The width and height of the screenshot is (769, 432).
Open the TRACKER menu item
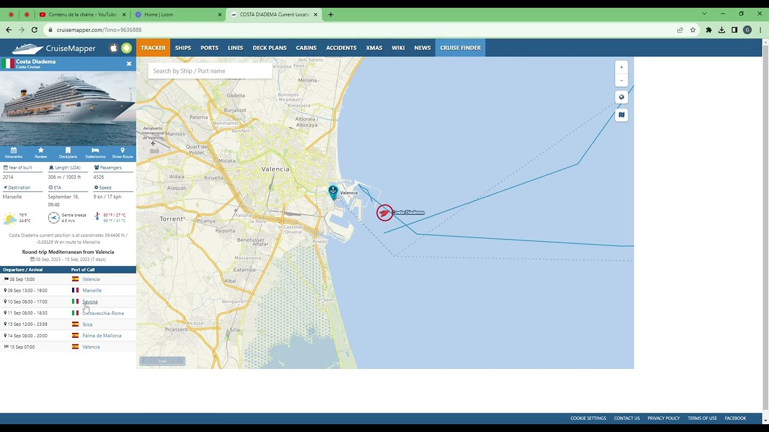click(153, 48)
